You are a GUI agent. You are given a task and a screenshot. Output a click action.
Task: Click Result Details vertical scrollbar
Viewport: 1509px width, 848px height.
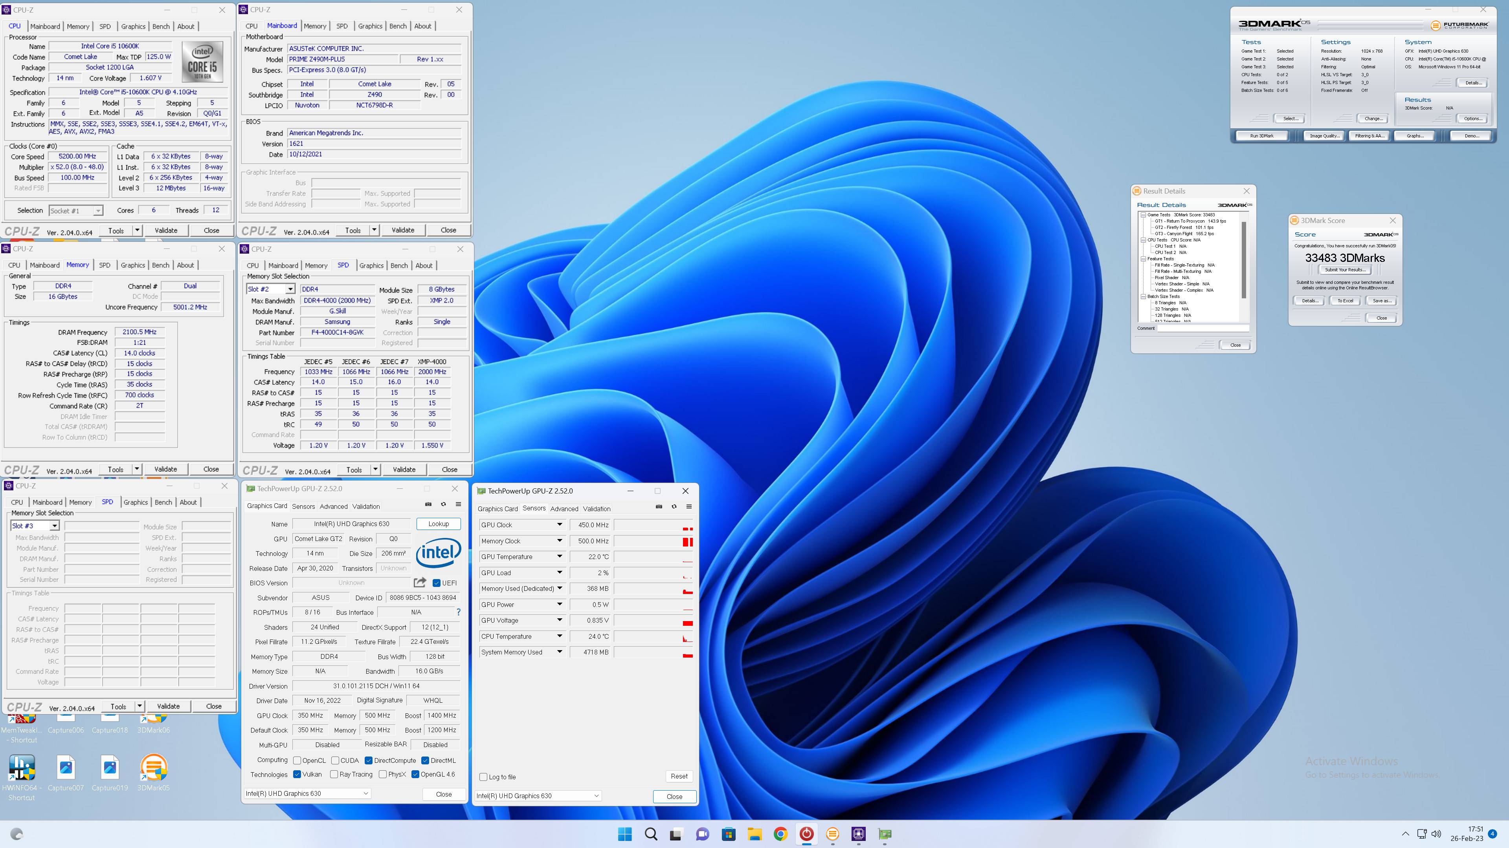[x=1244, y=267]
